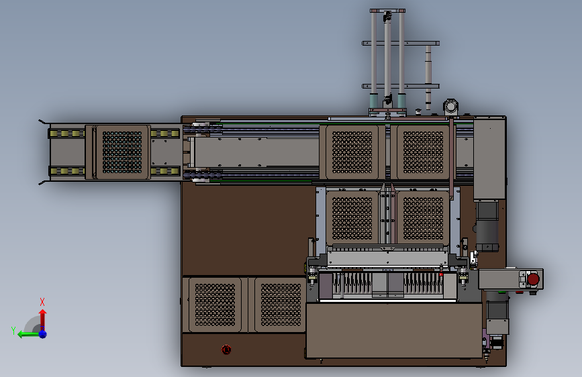Select the red emergency stop button on control box
582x377 pixels.
(x=533, y=279)
